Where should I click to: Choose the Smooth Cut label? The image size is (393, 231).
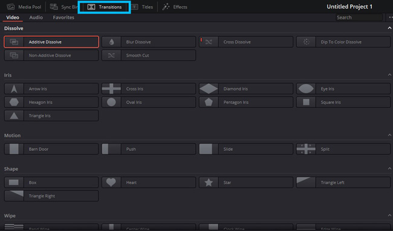tap(138, 55)
